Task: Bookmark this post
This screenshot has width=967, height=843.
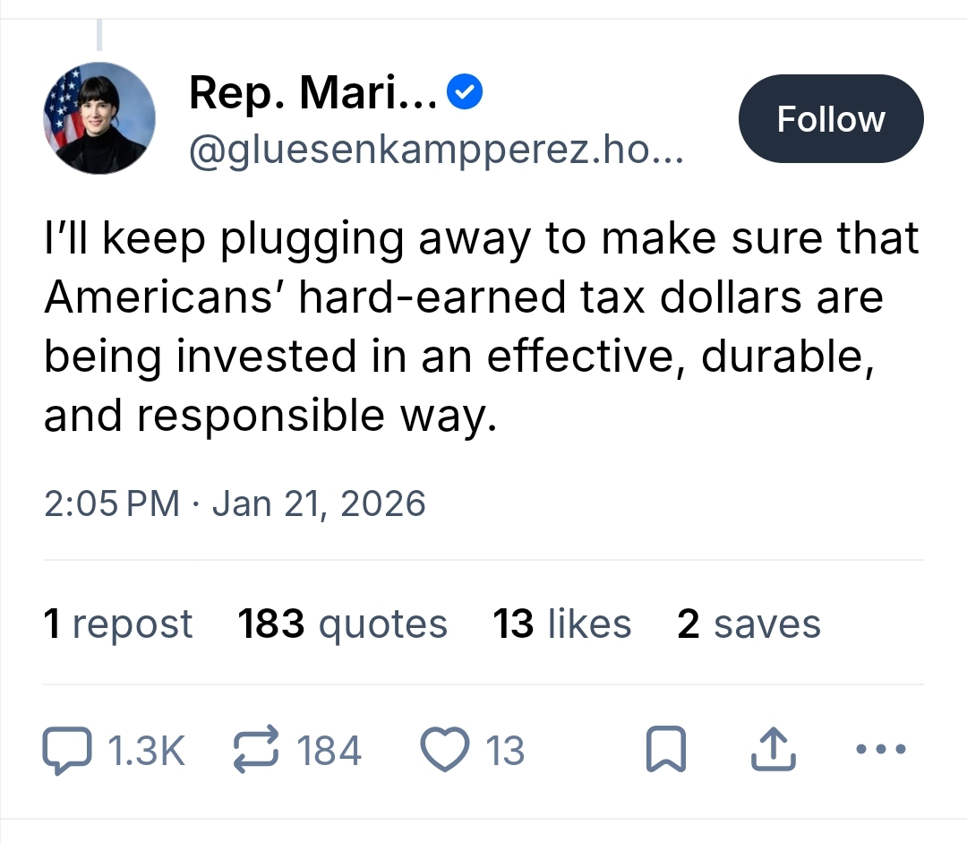Action: click(666, 751)
